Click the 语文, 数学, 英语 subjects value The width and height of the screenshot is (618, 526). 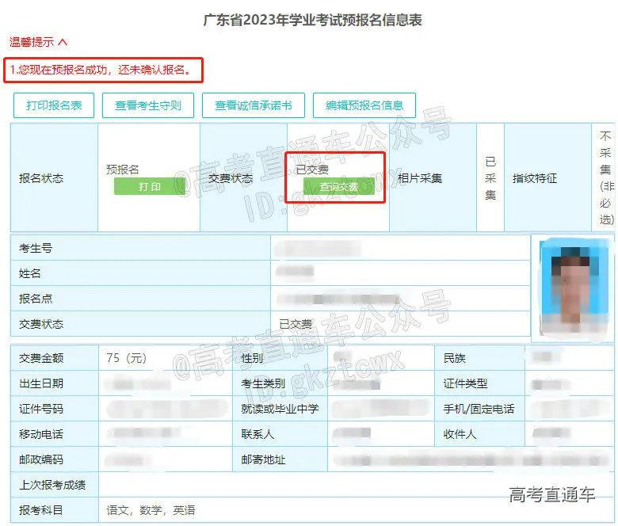coord(151,510)
